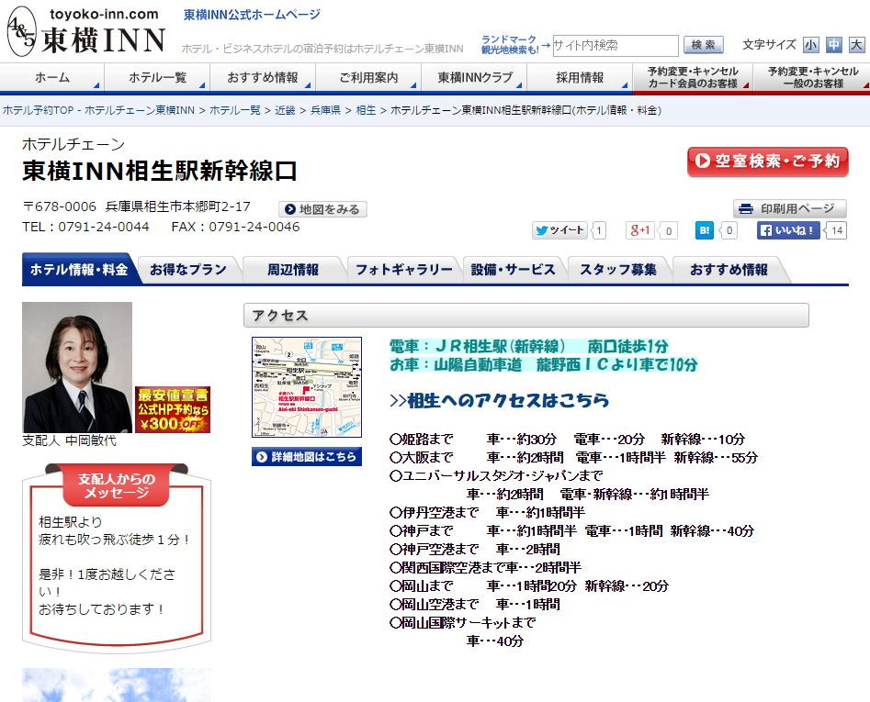This screenshot has width=870, height=702.
Task: Open the 採用情報 menu
Action: pos(580,78)
